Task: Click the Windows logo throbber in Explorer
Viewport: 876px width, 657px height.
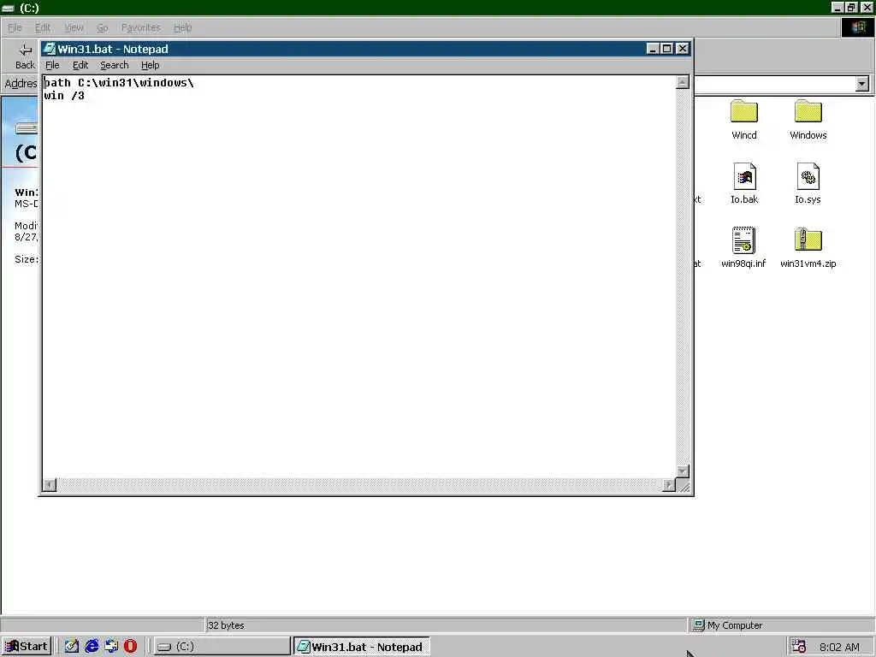Action: click(858, 27)
